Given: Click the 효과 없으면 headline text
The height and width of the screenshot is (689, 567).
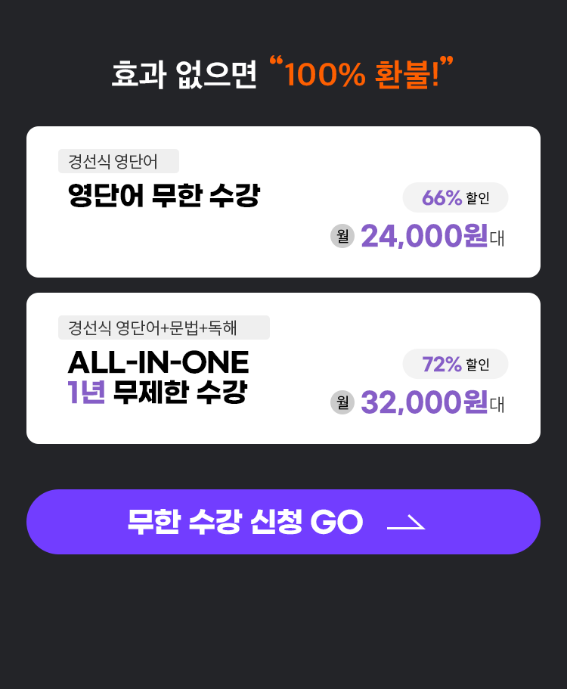Looking at the screenshot, I should pos(184,75).
